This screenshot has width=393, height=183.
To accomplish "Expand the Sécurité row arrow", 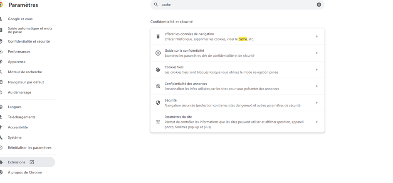I will 317,103.
